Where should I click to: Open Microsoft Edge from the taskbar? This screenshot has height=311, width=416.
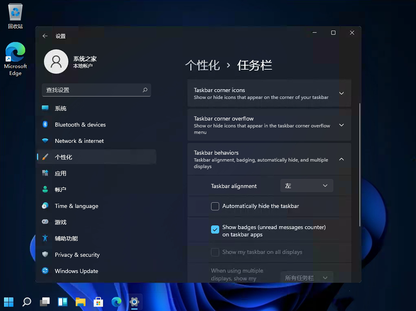(x=116, y=302)
